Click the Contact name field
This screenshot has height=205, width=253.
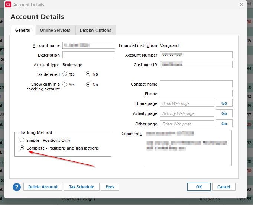196,84
